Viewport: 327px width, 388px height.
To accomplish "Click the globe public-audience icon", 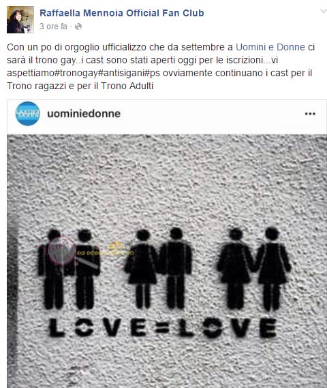I will point(78,27).
